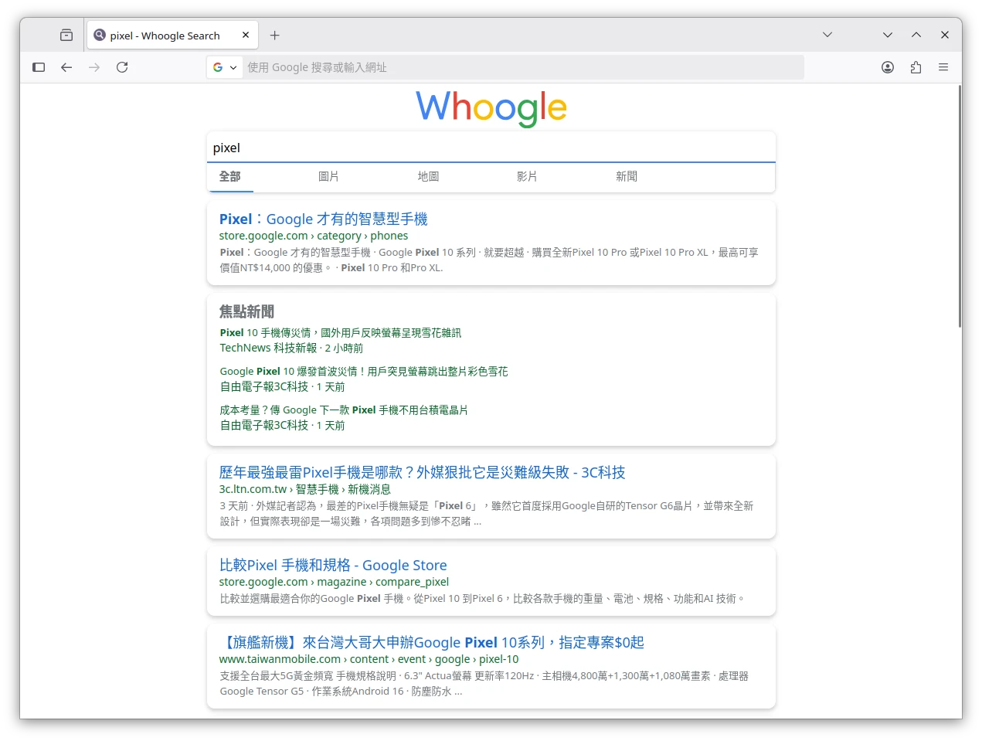Open the hamburger application menu
The image size is (982, 741).
[943, 67]
